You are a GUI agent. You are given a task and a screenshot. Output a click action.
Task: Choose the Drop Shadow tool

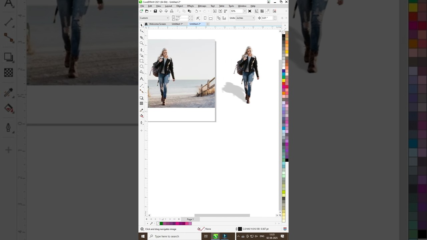pyautogui.click(x=141, y=98)
